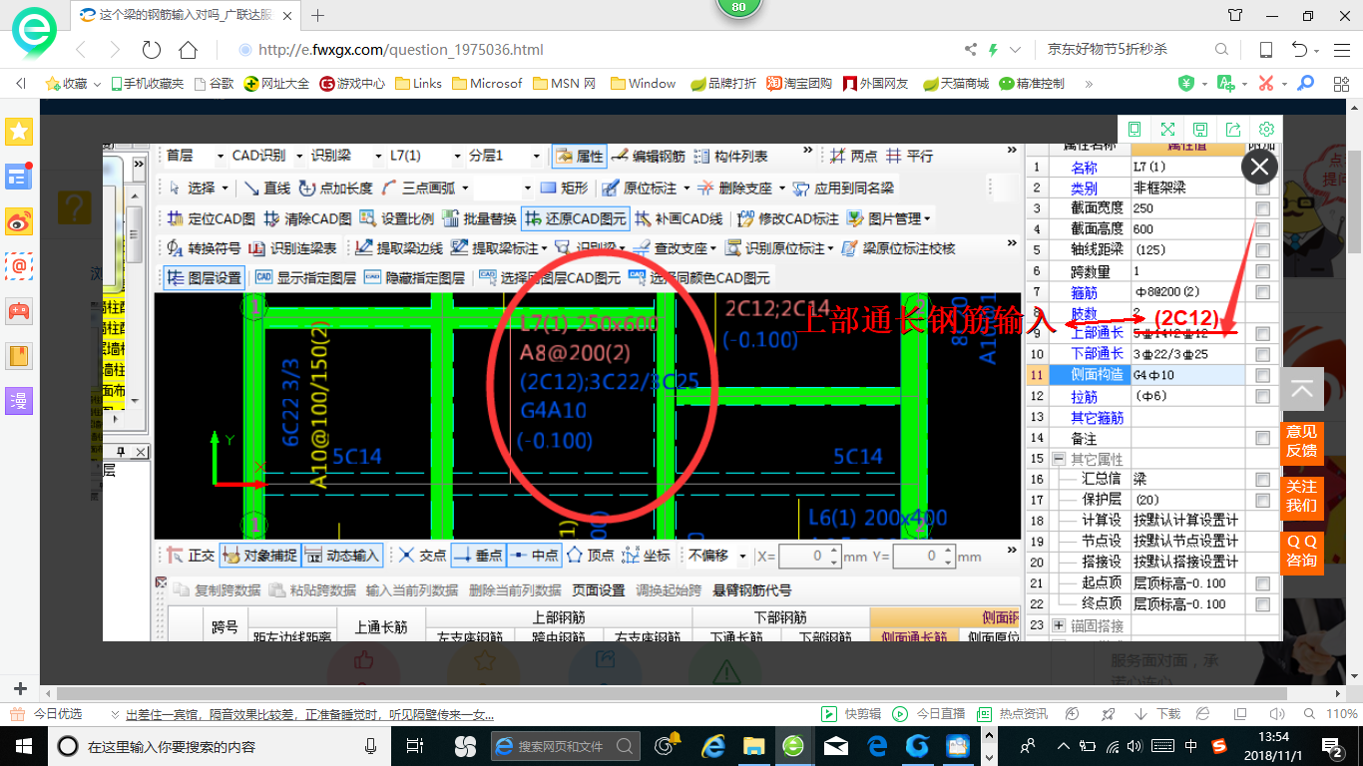Image resolution: width=1363 pixels, height=766 pixels.
Task: Click the image viewer share icon
Action: click(x=1233, y=129)
